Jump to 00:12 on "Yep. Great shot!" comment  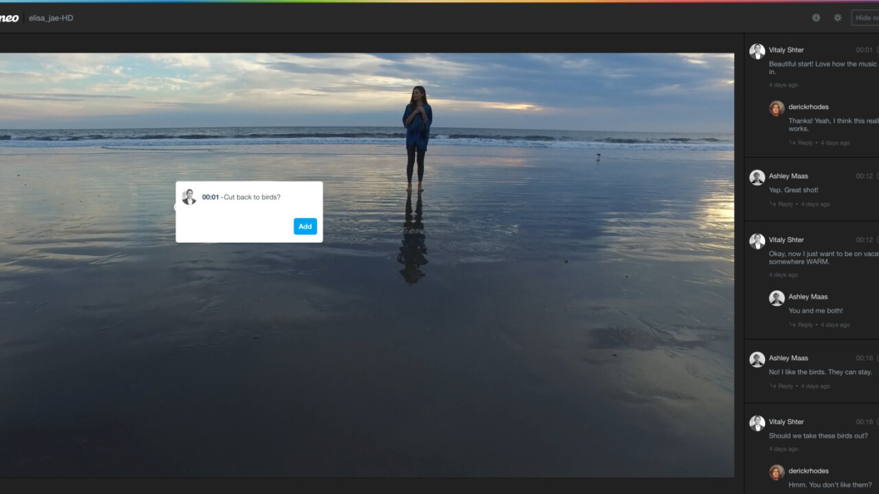coord(864,176)
